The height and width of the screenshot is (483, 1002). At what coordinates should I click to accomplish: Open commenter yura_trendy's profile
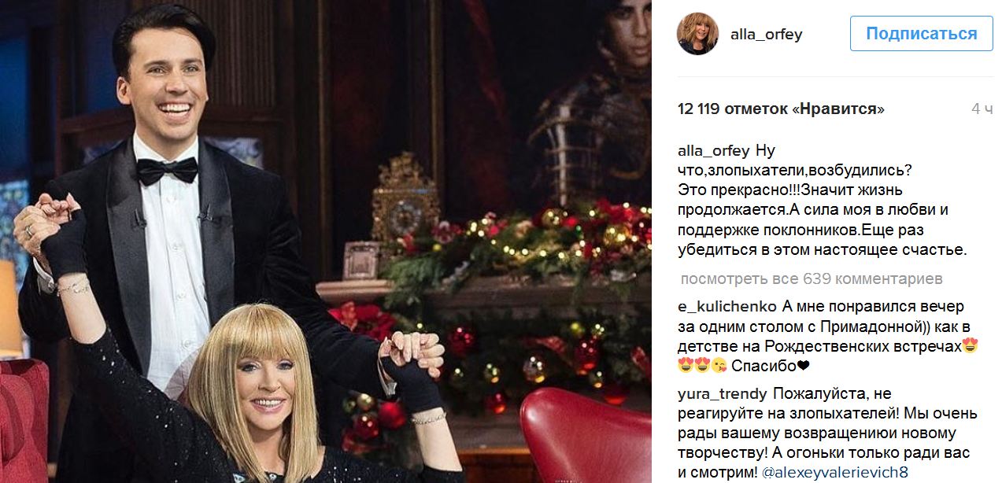[722, 393]
